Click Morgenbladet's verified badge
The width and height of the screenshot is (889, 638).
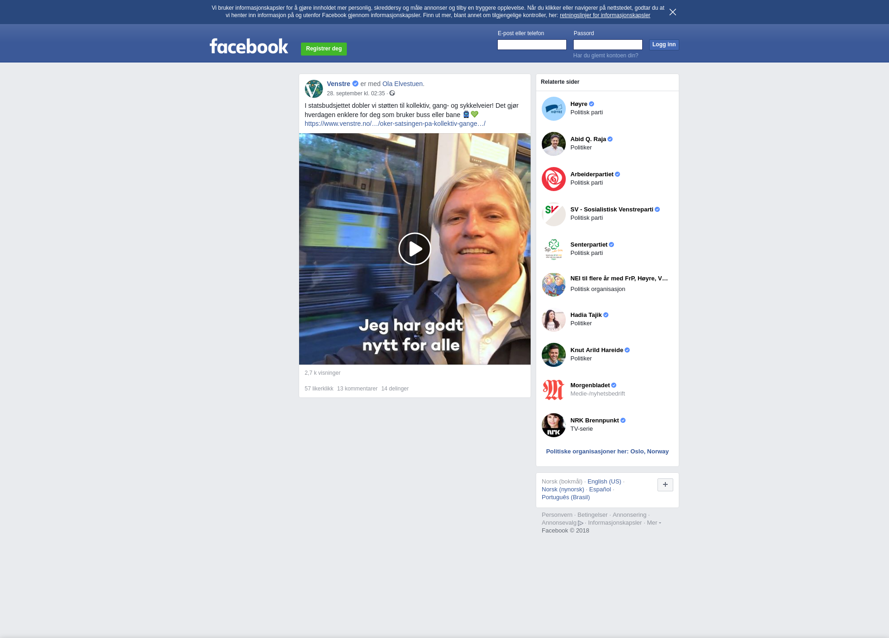(614, 385)
